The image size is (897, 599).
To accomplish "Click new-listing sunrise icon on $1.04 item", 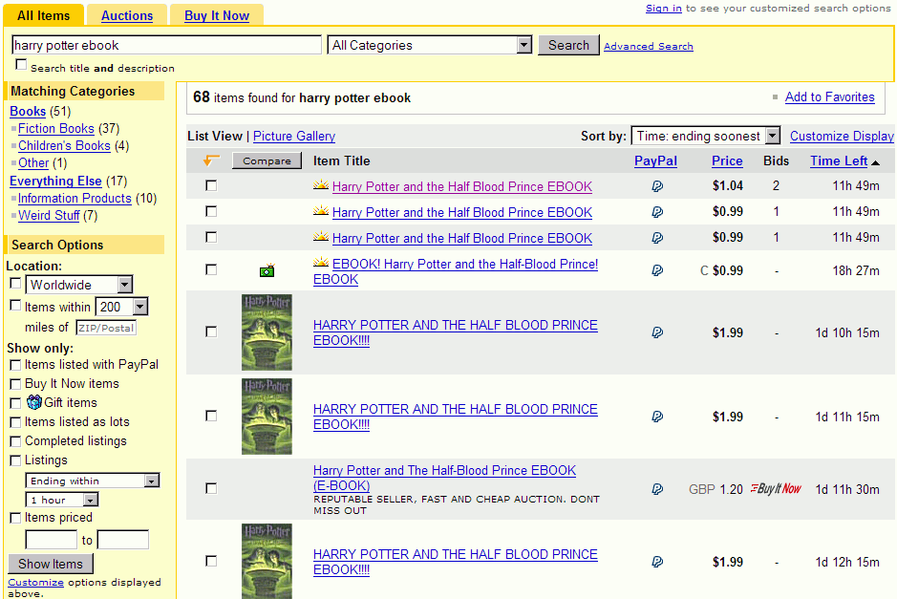I will 321,184.
